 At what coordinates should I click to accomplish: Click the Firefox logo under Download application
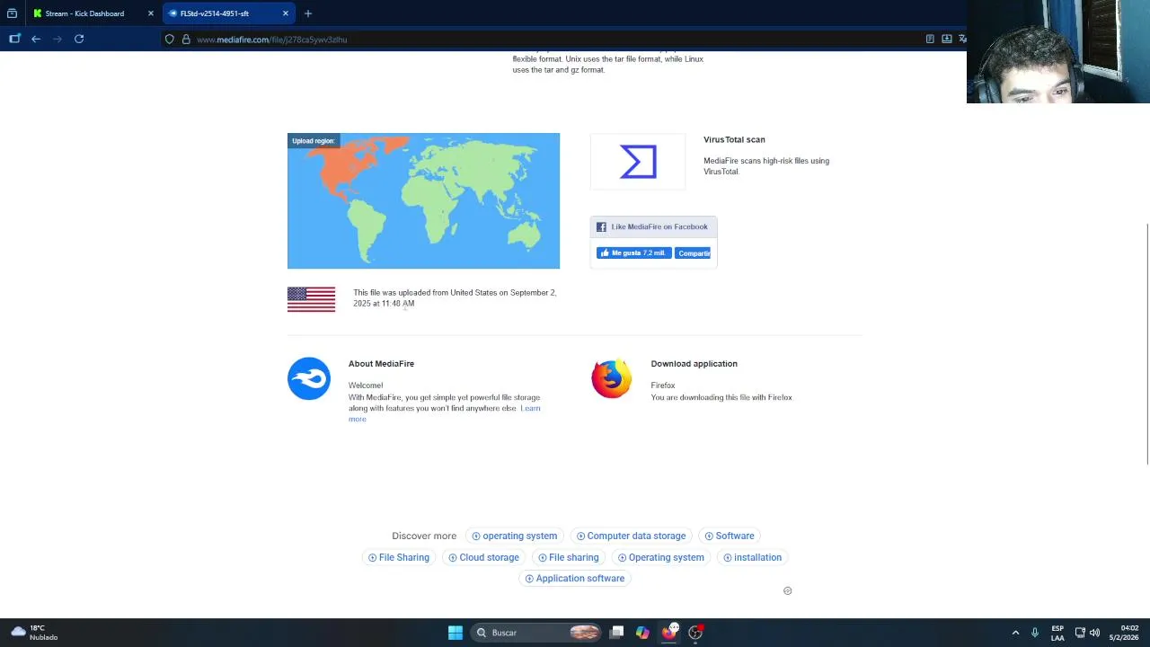point(612,378)
